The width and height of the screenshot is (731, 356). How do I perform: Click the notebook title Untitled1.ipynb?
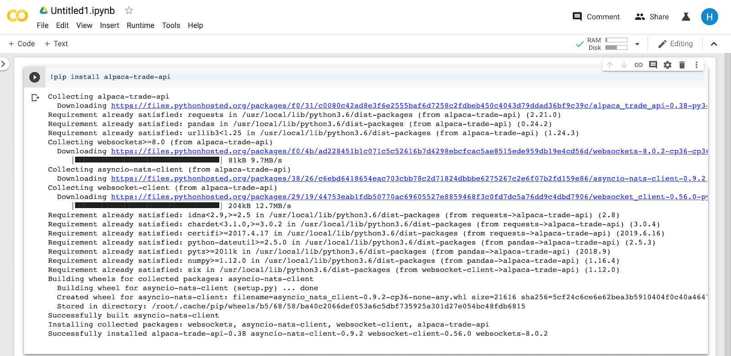83,11
